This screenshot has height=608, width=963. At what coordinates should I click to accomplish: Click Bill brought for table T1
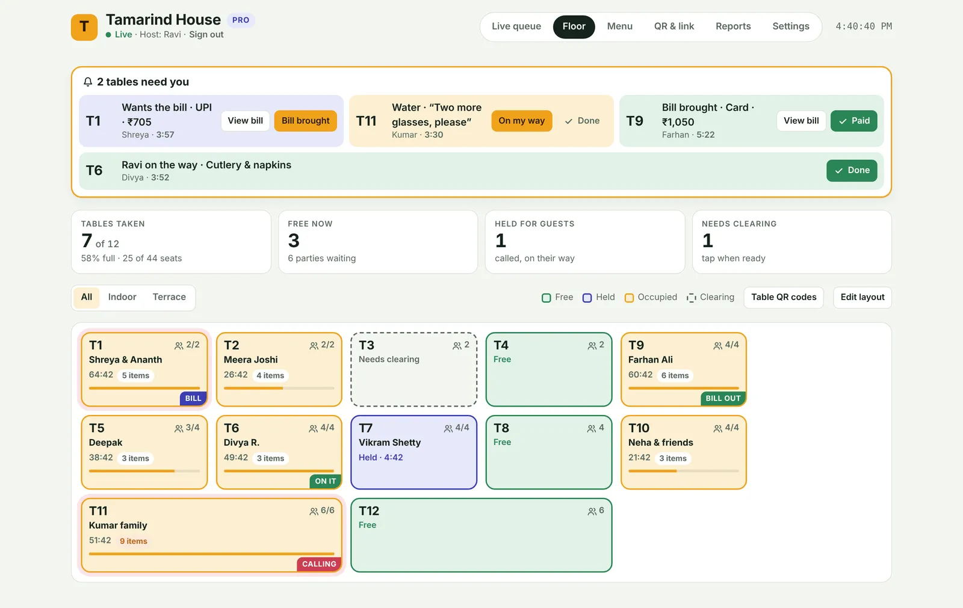coord(306,121)
